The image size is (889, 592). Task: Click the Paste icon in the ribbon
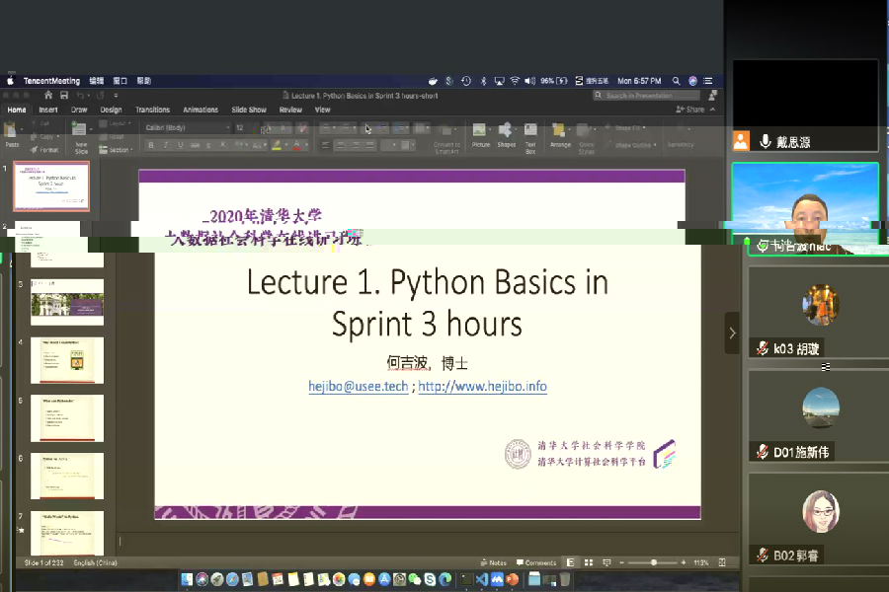[10, 131]
